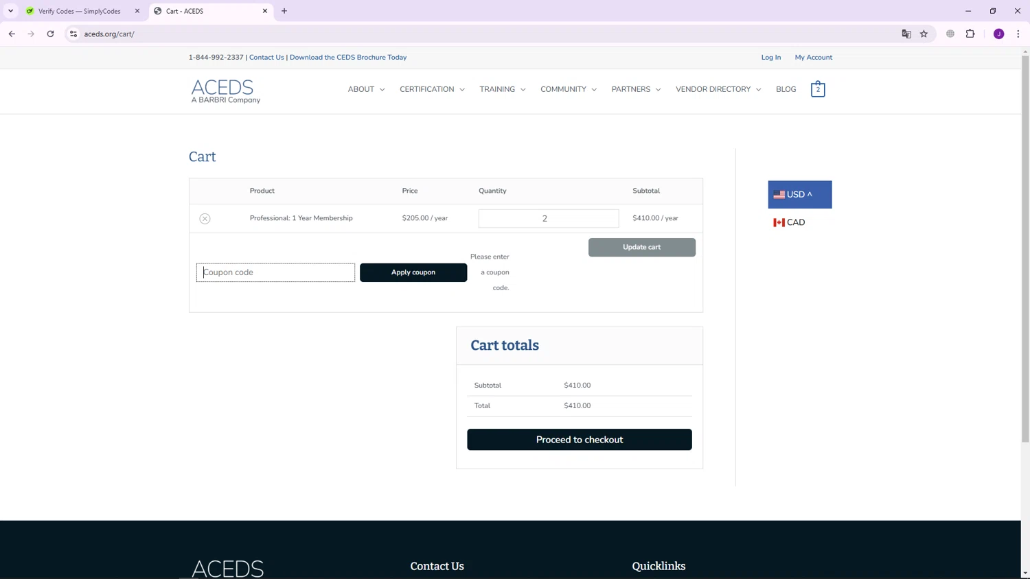Close the Cart - ACEDS tab

click(264, 11)
